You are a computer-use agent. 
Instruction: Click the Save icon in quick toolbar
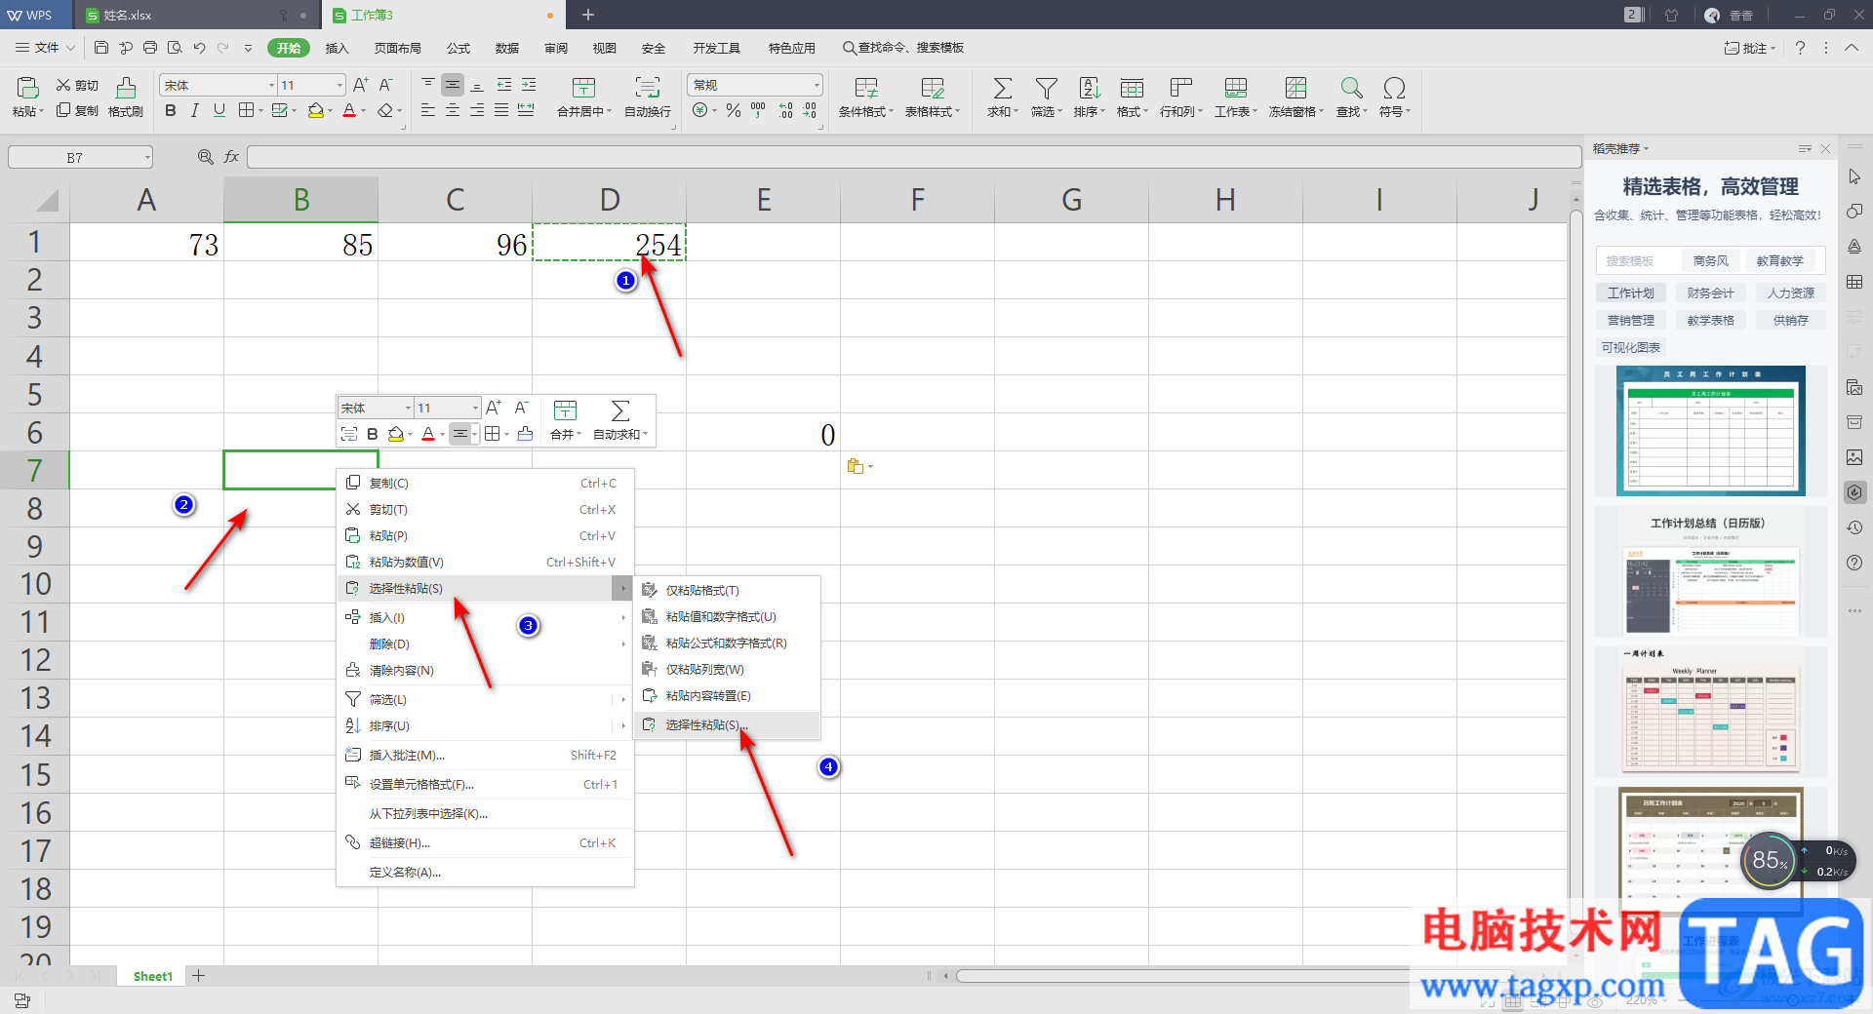point(100,48)
